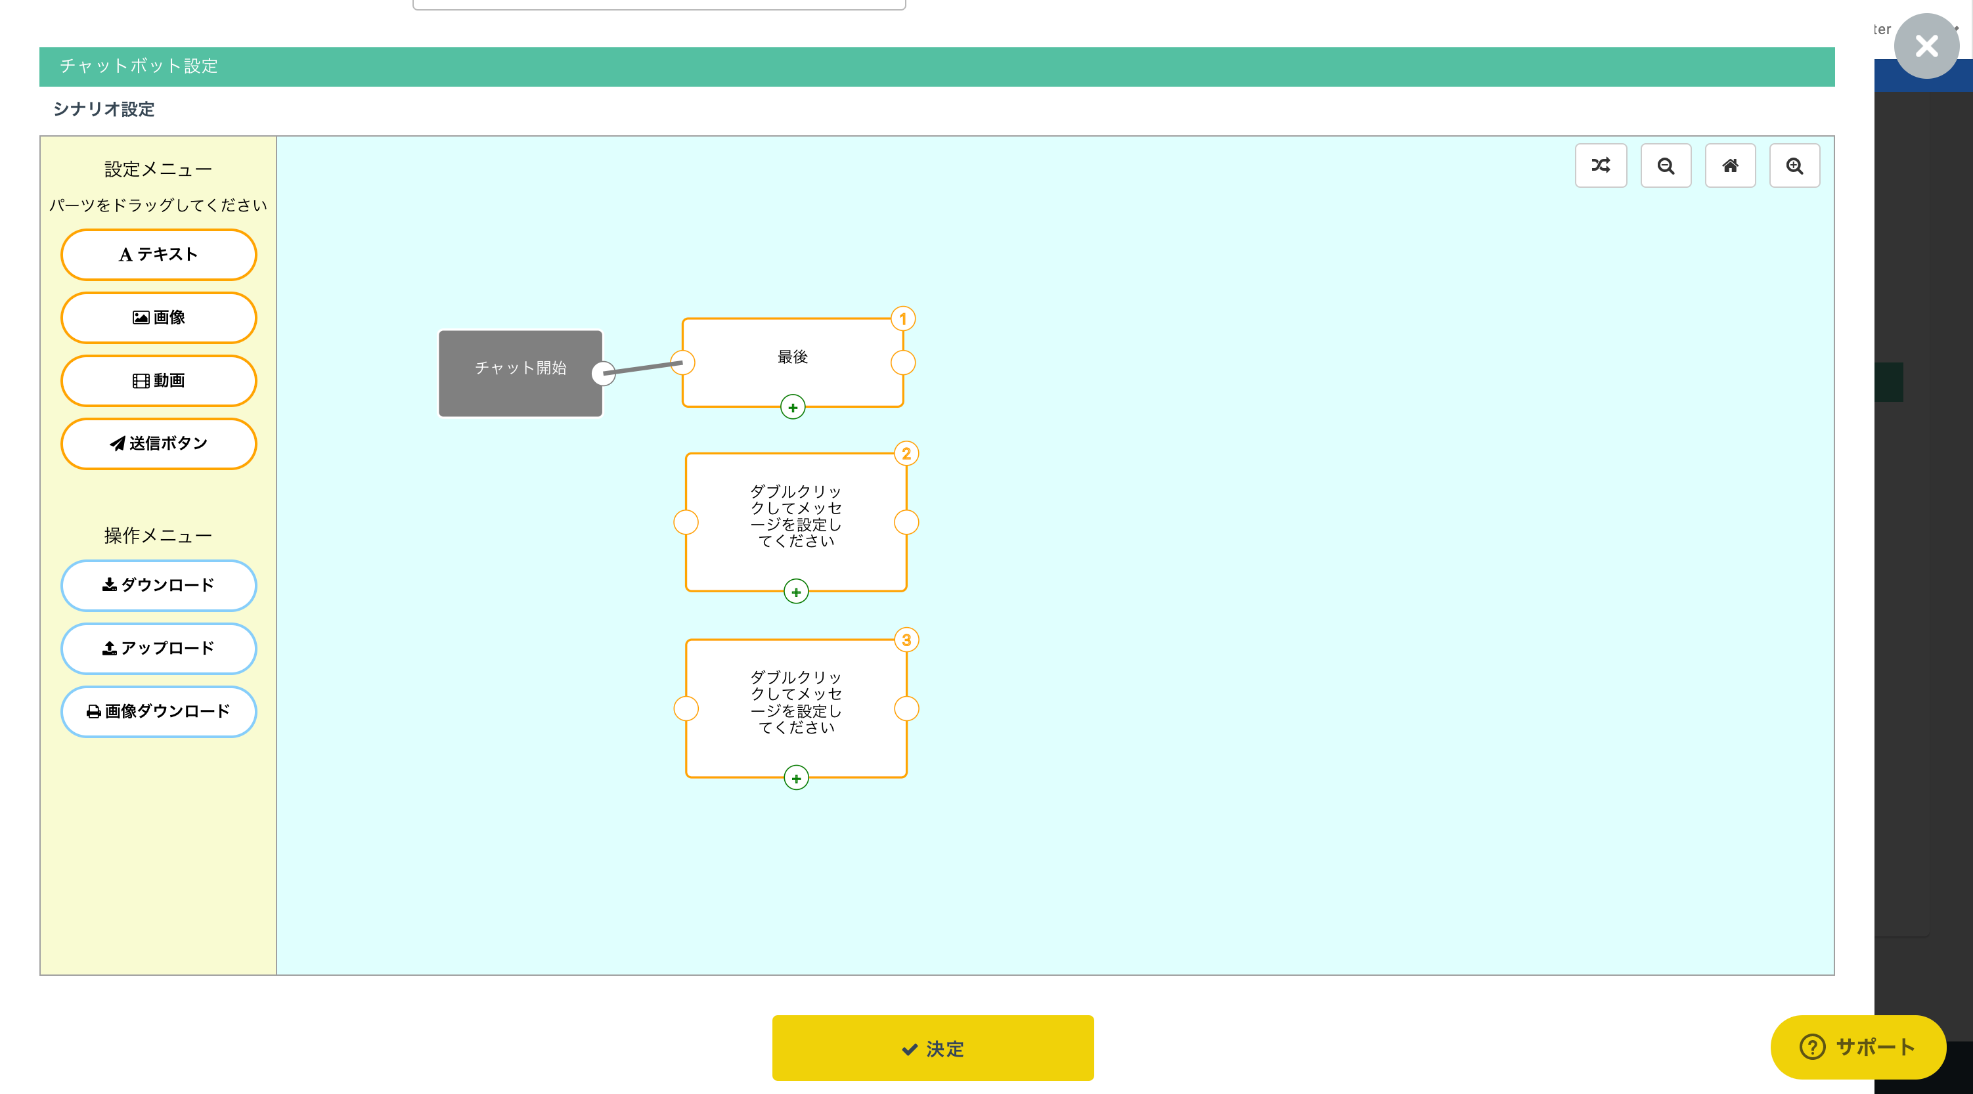
Task: Open the サポート help widget
Action: click(1857, 1047)
